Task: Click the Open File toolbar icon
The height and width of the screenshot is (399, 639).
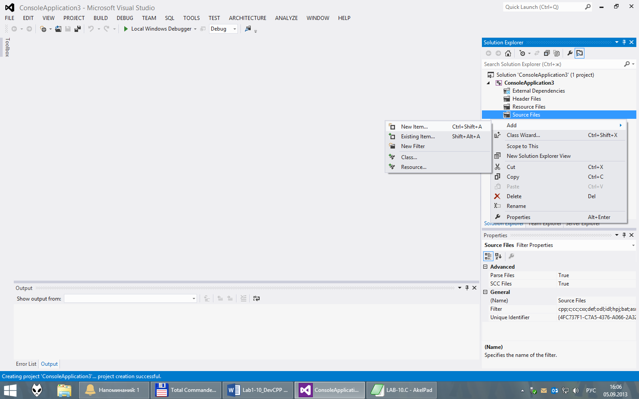Action: pyautogui.click(x=58, y=29)
